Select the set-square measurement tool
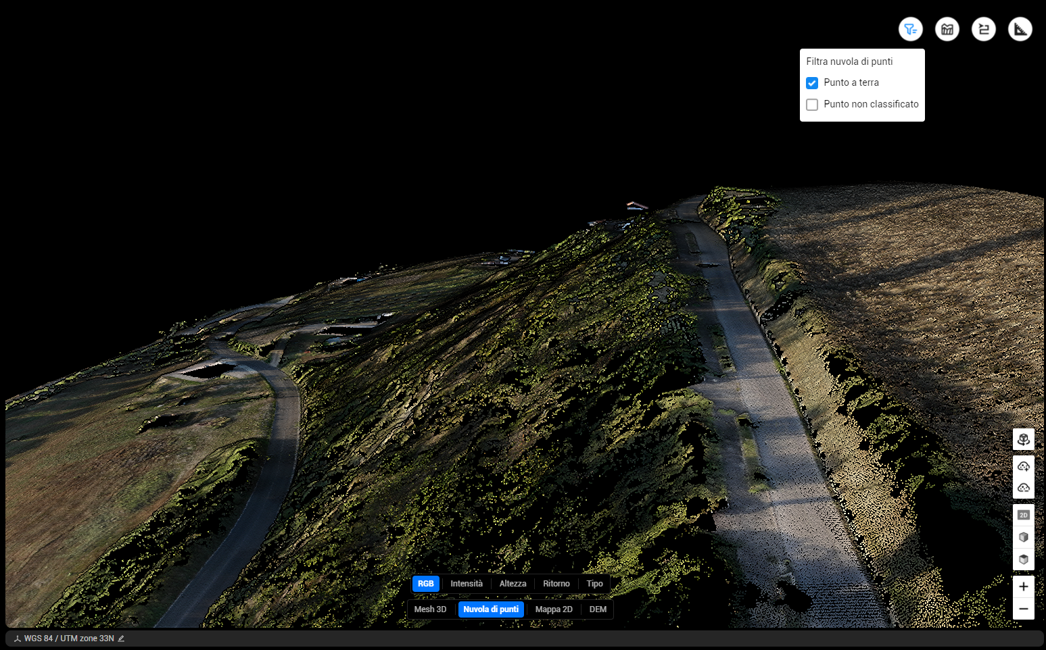1046x650 pixels. tap(1020, 29)
